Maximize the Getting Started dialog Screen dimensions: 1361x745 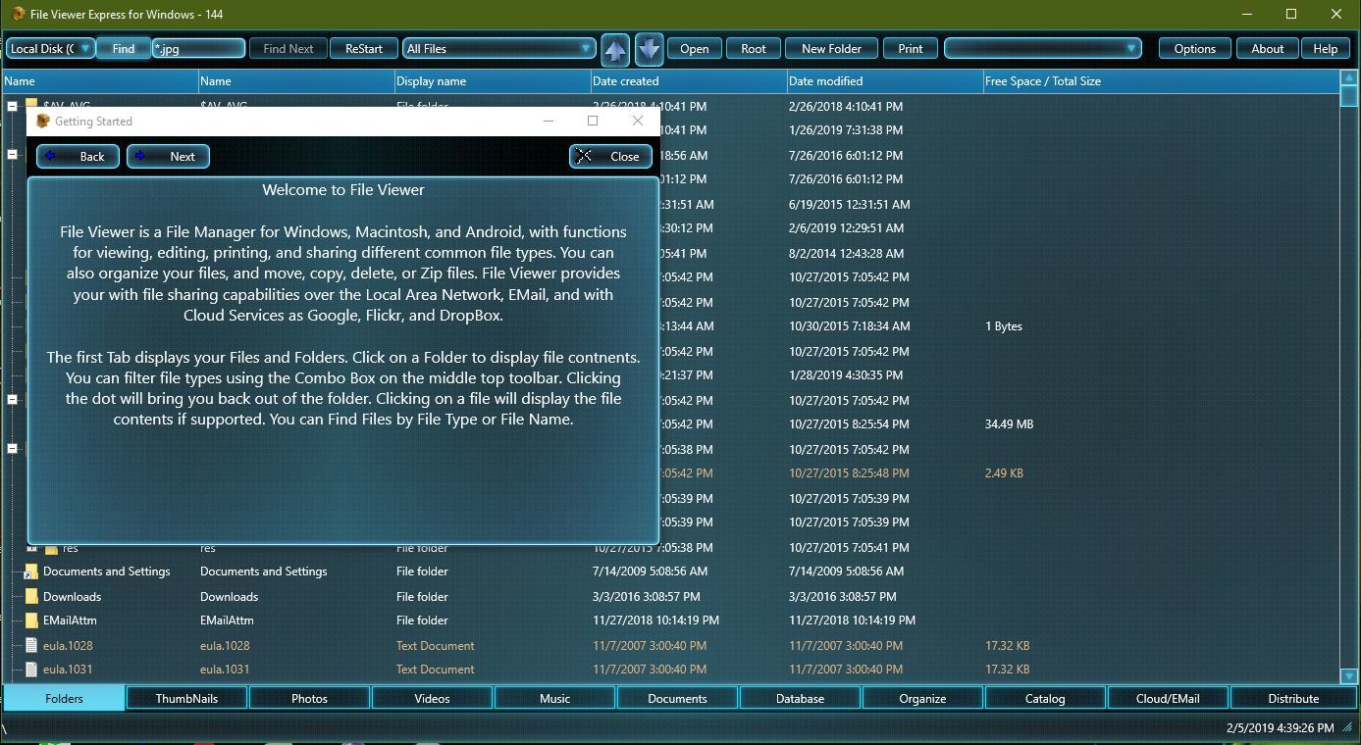[593, 121]
